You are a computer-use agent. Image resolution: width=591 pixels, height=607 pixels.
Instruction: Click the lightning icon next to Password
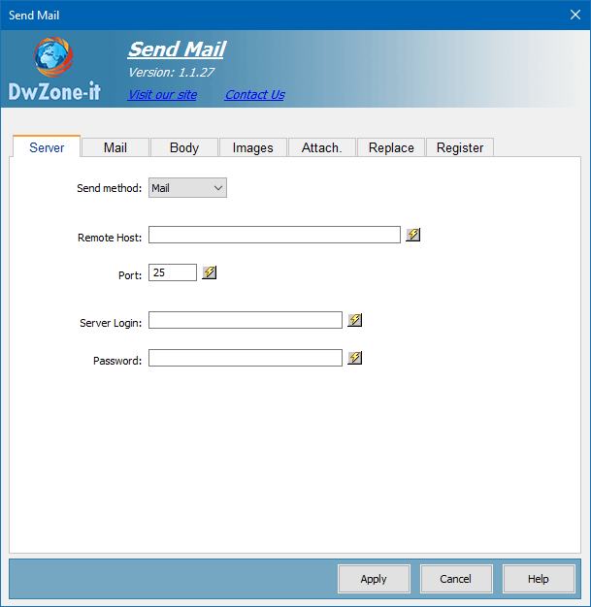pos(355,358)
